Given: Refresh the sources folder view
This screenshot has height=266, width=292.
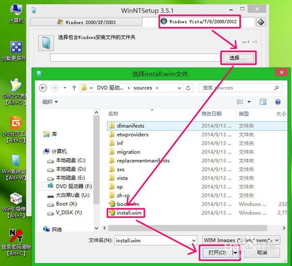Looking at the screenshot, I should coord(188,88).
